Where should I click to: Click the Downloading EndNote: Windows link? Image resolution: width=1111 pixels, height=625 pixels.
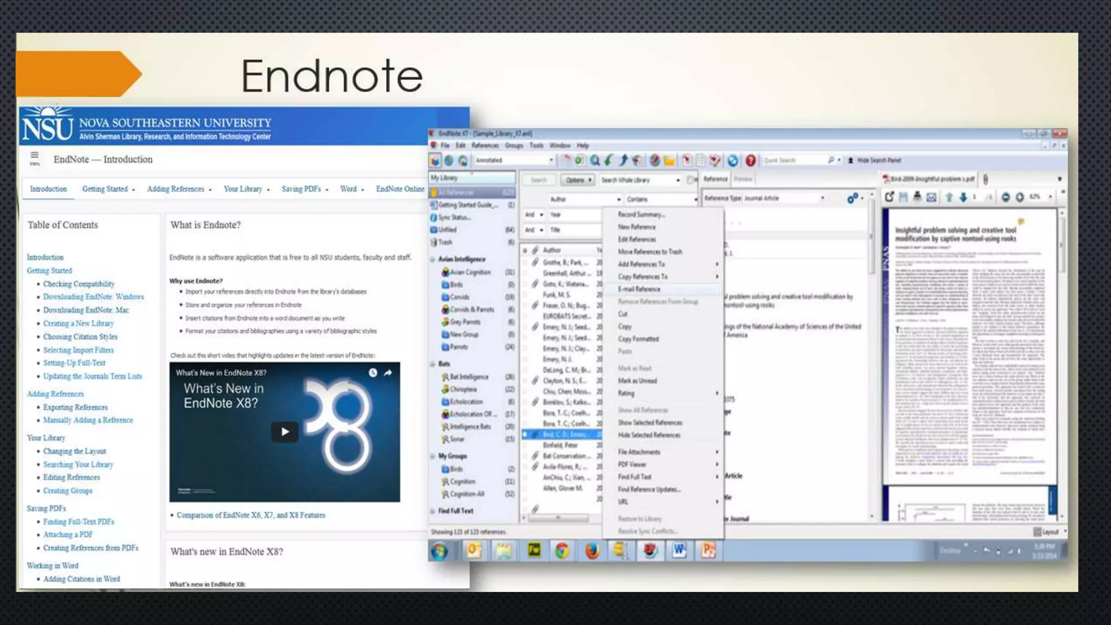[x=93, y=297]
